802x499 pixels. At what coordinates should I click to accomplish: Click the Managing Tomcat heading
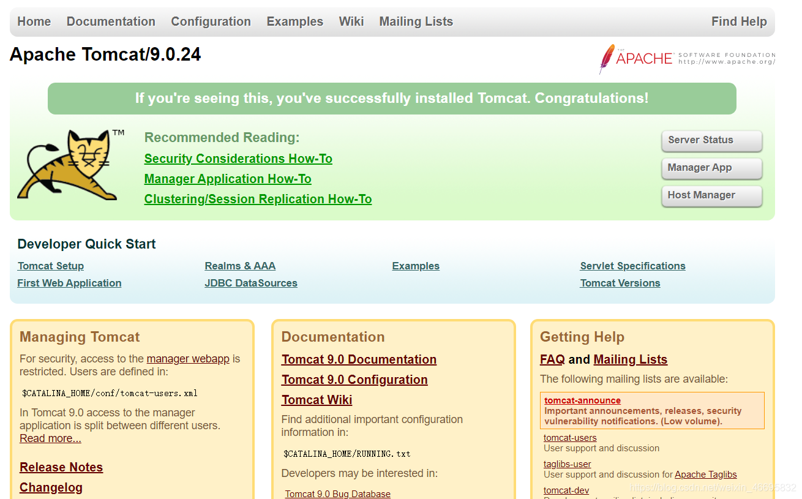[x=80, y=337]
